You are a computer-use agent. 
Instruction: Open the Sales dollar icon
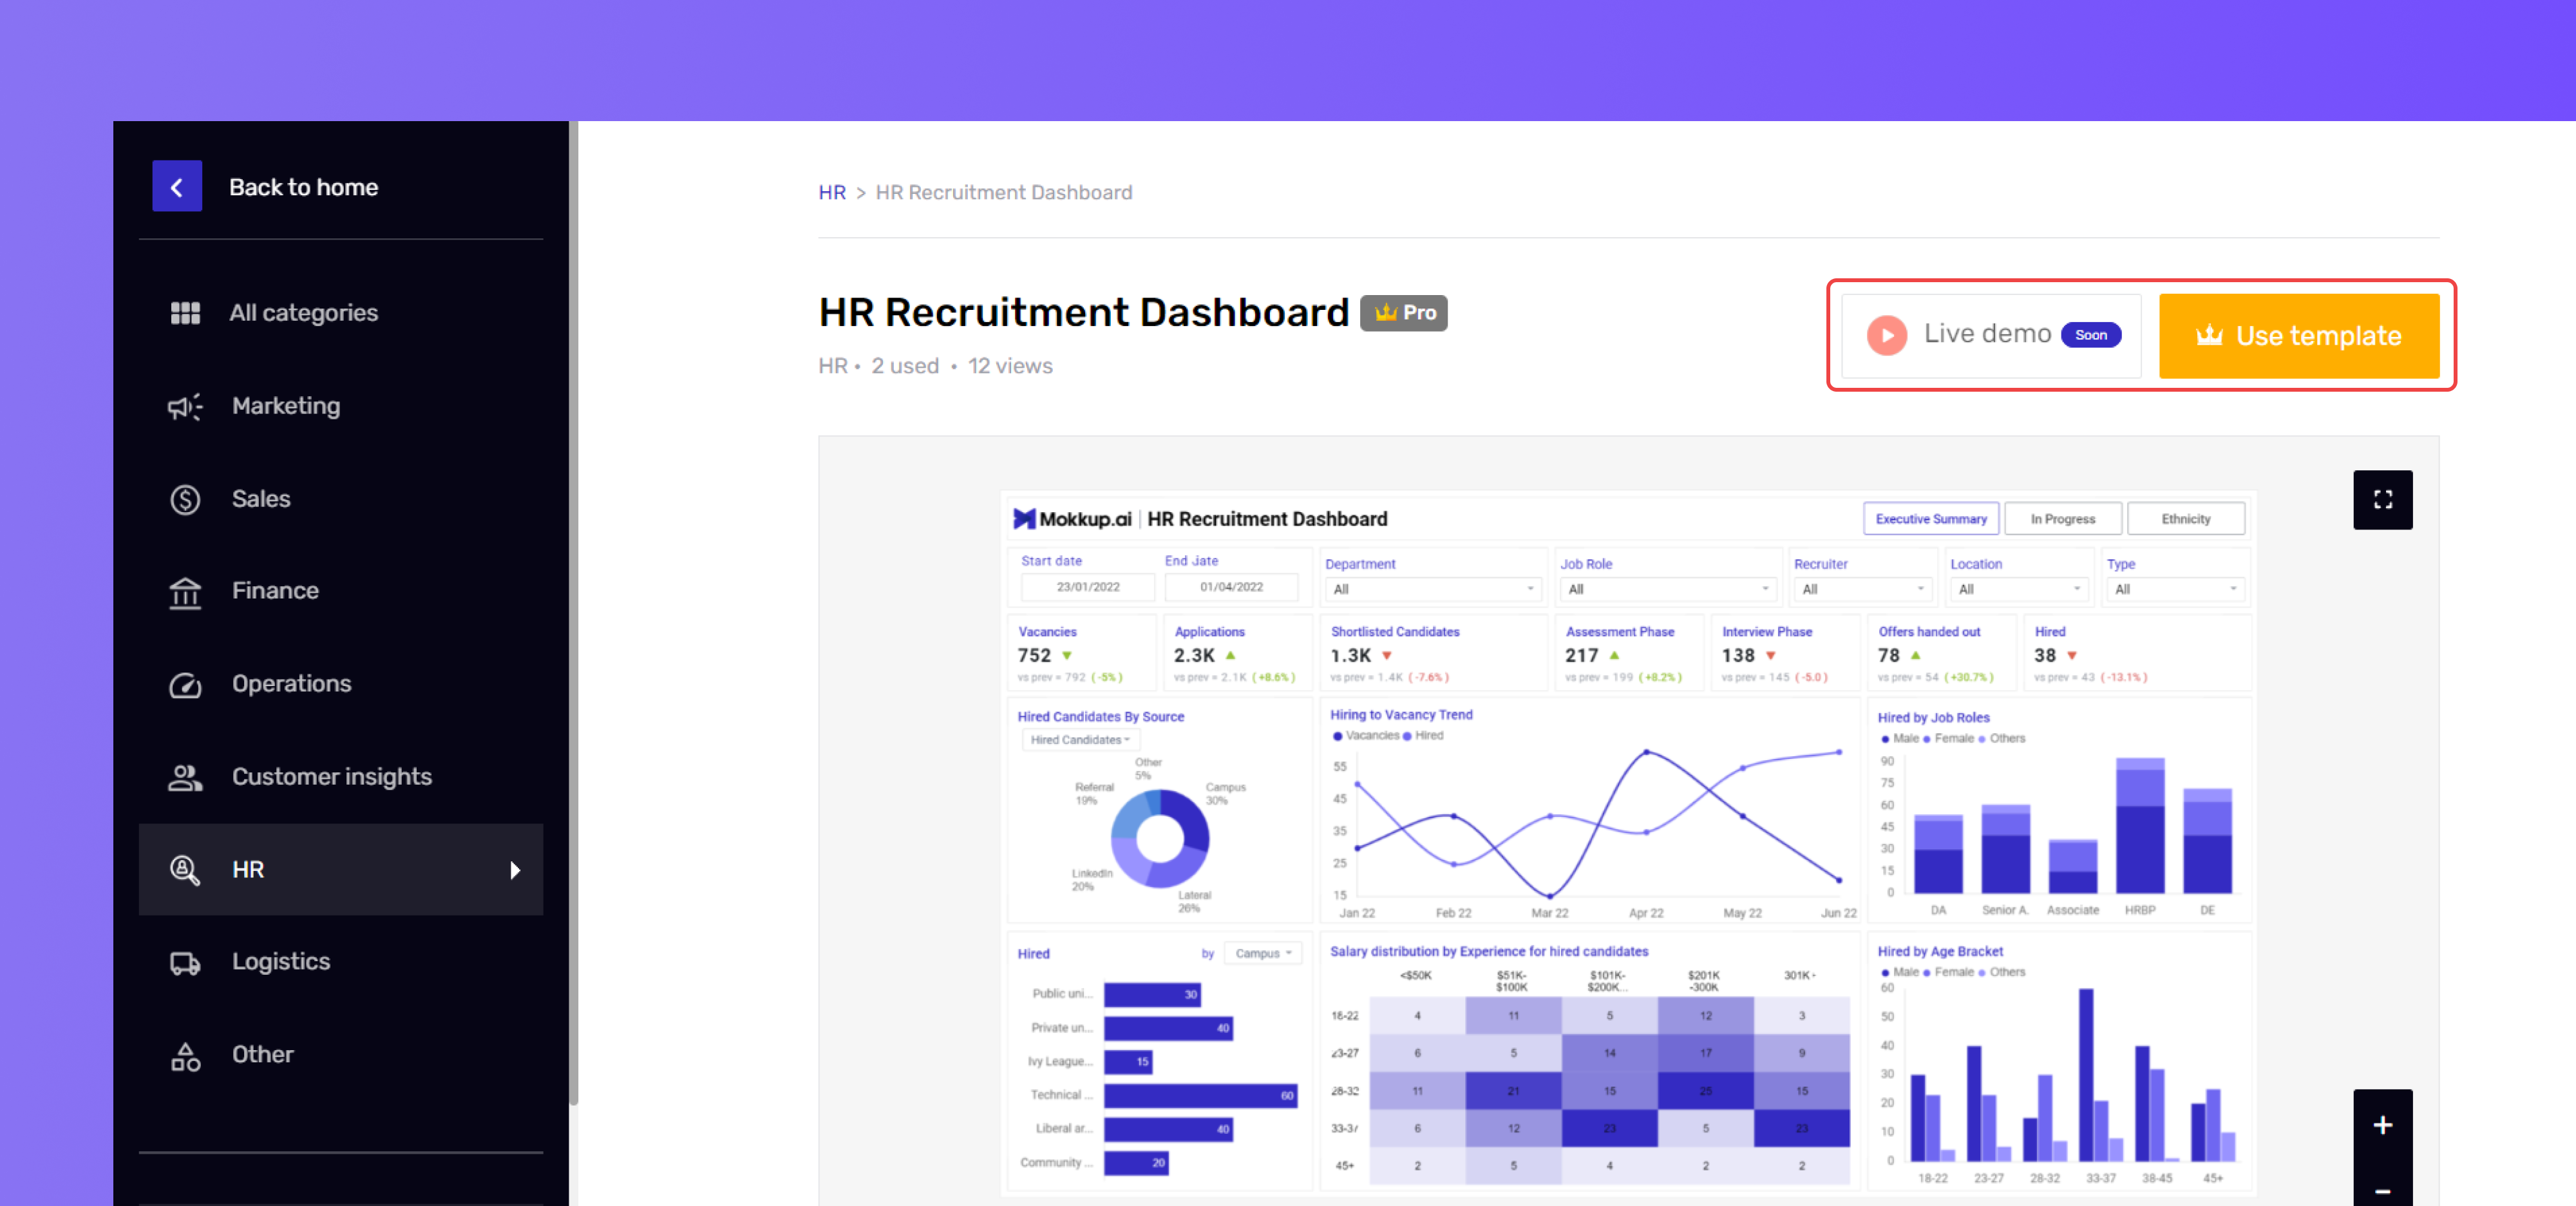(185, 499)
